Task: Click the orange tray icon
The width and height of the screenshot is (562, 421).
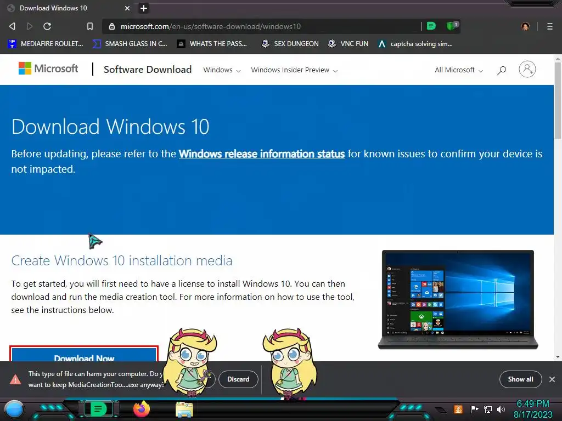Action: click(x=458, y=409)
